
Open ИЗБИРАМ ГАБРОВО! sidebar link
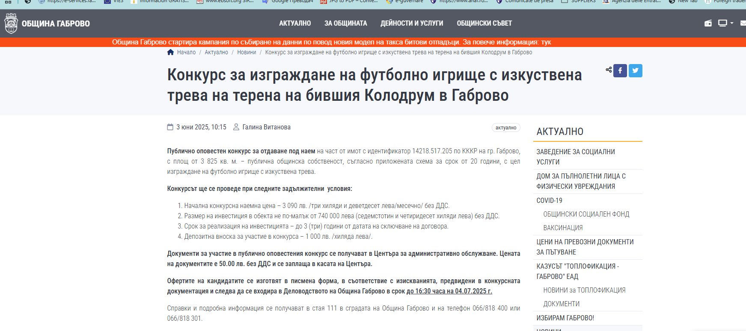point(565,318)
